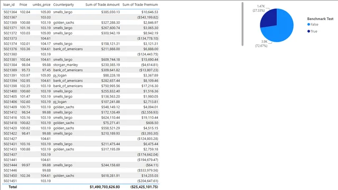The width and height of the screenshot is (338, 190).
Task: Click trade amount $618,281.91
Action: [110, 176]
